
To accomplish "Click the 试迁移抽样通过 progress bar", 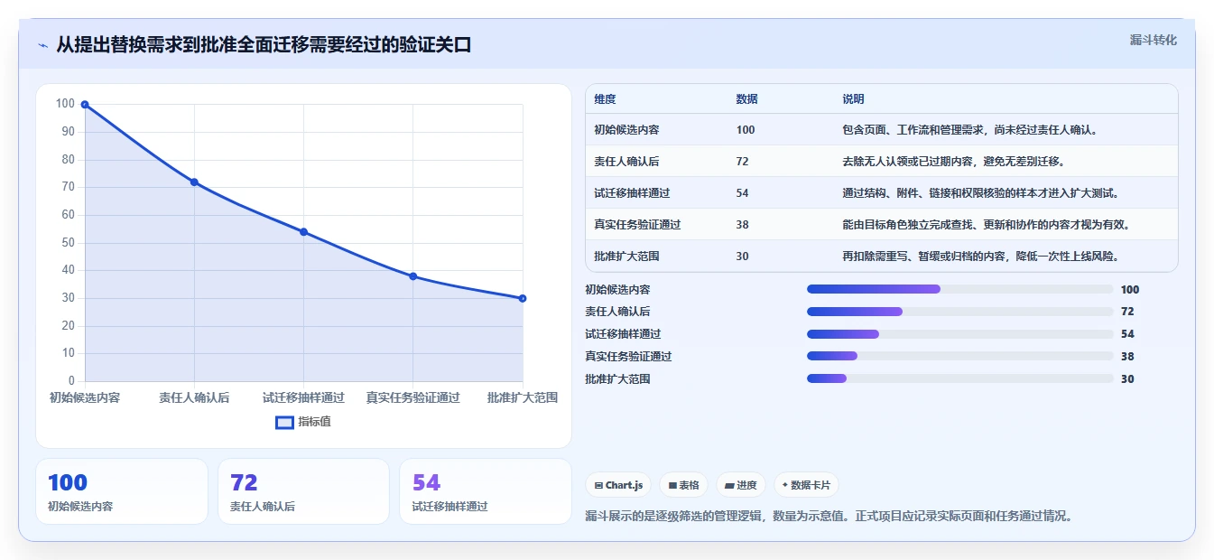I will [x=959, y=334].
